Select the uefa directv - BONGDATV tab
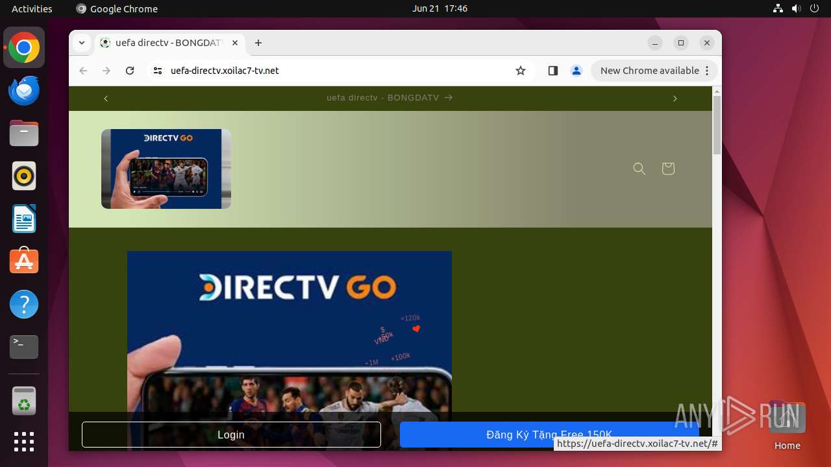The image size is (831, 467). pos(169,43)
